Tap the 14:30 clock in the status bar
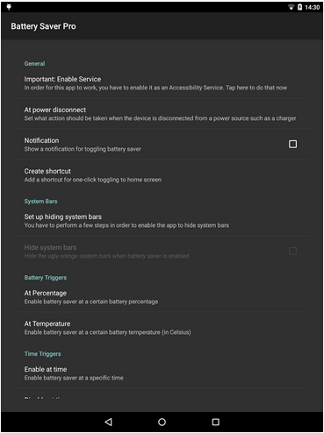 tap(312, 7)
